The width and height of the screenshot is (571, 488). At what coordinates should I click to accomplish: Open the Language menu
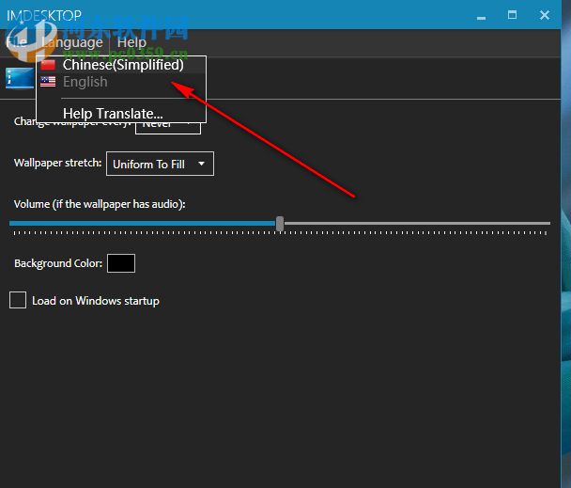[x=72, y=42]
